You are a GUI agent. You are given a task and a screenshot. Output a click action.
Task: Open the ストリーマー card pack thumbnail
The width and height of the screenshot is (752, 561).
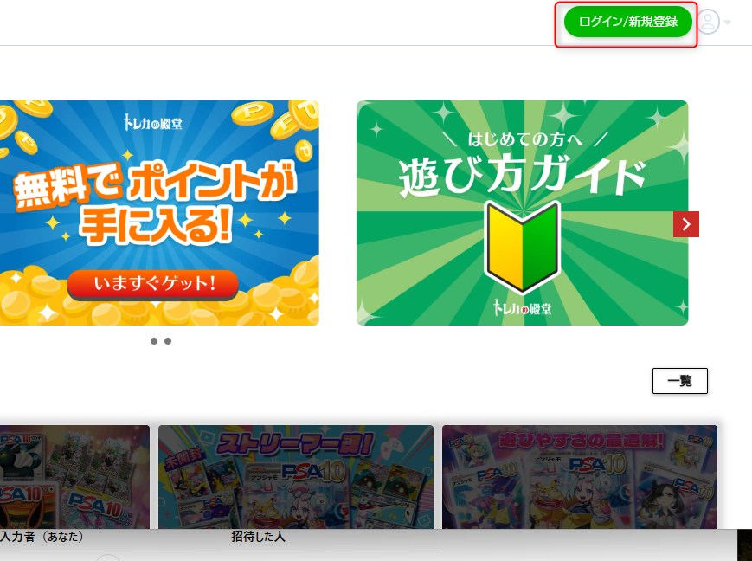[296, 477]
